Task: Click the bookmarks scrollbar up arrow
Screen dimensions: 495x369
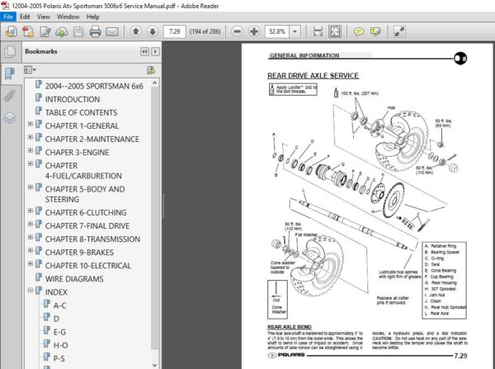Action: point(155,83)
